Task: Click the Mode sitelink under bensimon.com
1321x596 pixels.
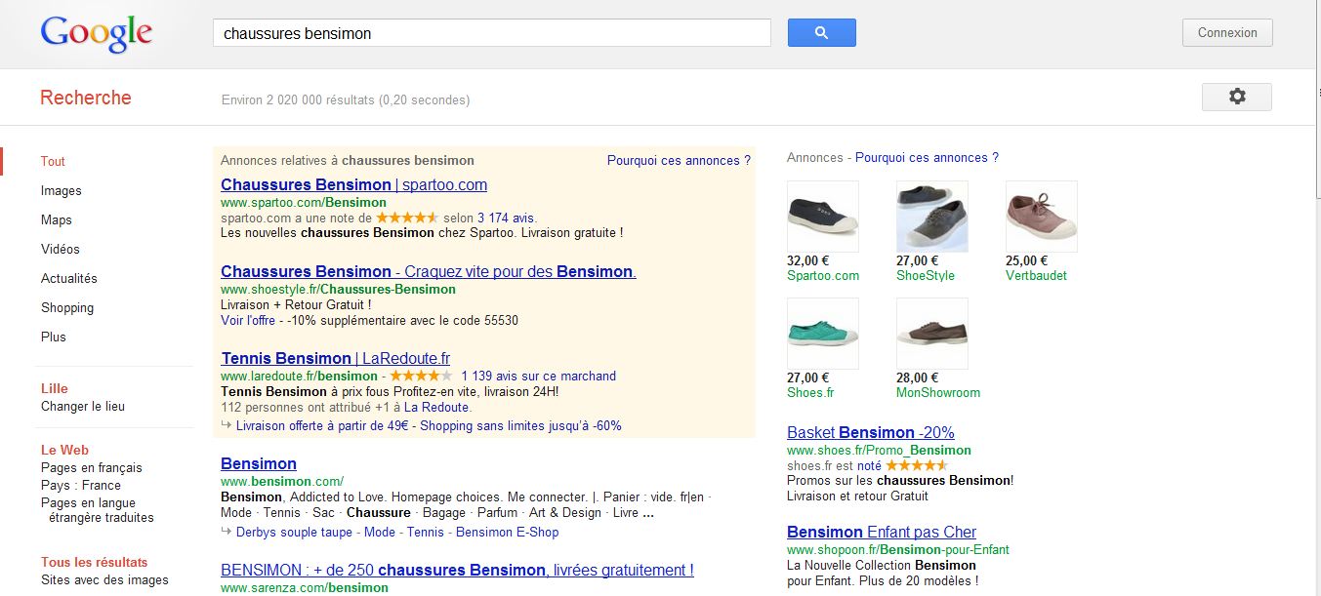Action: pos(380,533)
